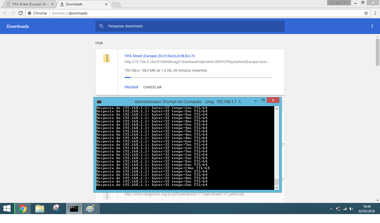Close the Downloads browser tab

(x=106, y=4)
